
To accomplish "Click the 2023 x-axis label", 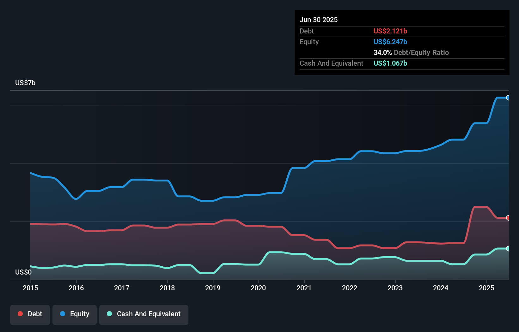I will [x=395, y=288].
